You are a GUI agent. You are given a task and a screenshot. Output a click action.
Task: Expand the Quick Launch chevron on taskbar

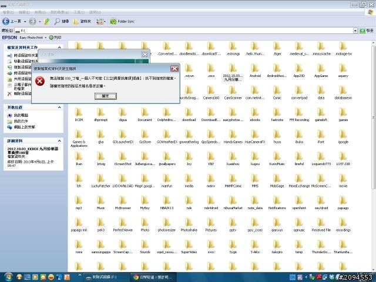click(x=79, y=275)
